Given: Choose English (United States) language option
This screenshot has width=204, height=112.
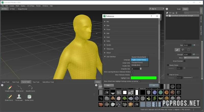Looking at the screenshot, I should (139, 60).
